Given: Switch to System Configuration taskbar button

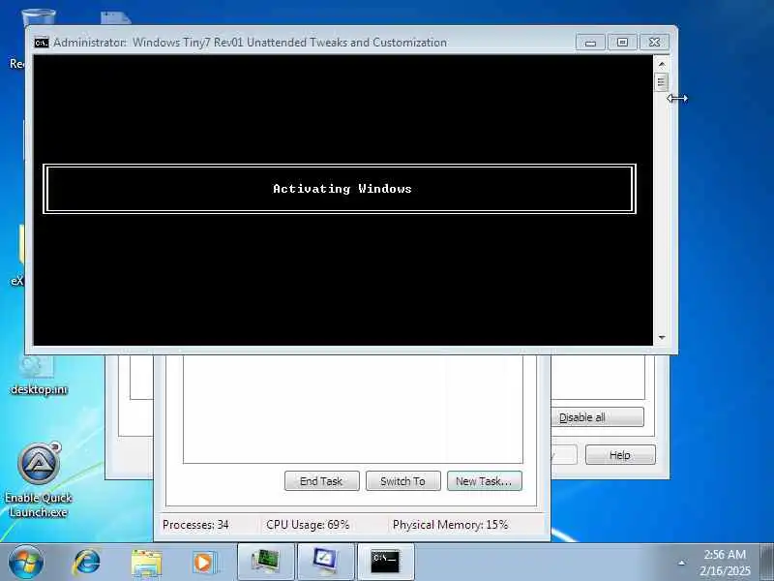Looking at the screenshot, I should point(326,563).
